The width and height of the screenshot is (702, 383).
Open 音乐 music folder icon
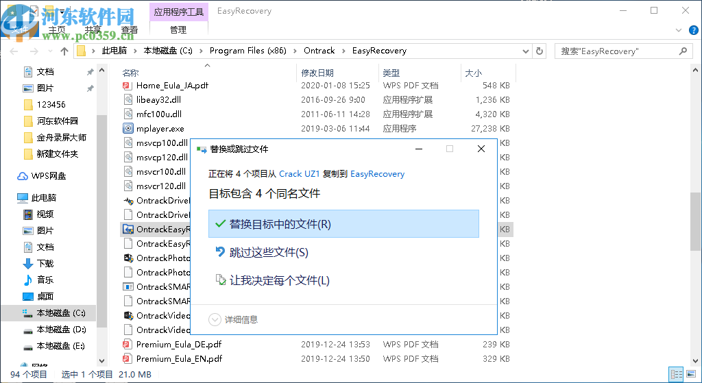point(27,280)
